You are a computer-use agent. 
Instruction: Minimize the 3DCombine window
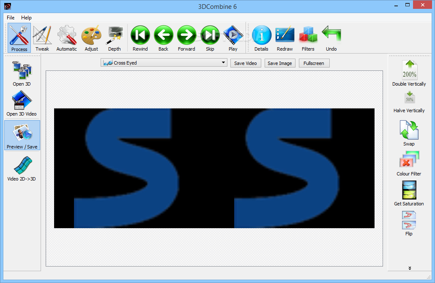pos(396,5)
